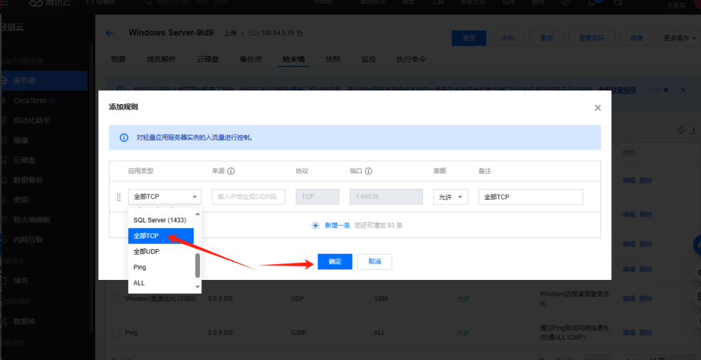Open the 应用类型 全部TCP dropdown
The width and height of the screenshot is (701, 360).
tap(164, 197)
